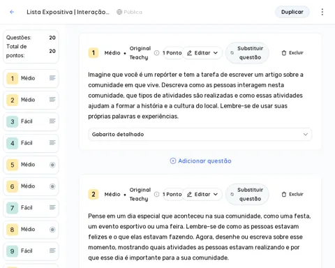335x268 pixels.
Task: Click the essay lines icon for sidebar item 1
Action: pos(52,78)
